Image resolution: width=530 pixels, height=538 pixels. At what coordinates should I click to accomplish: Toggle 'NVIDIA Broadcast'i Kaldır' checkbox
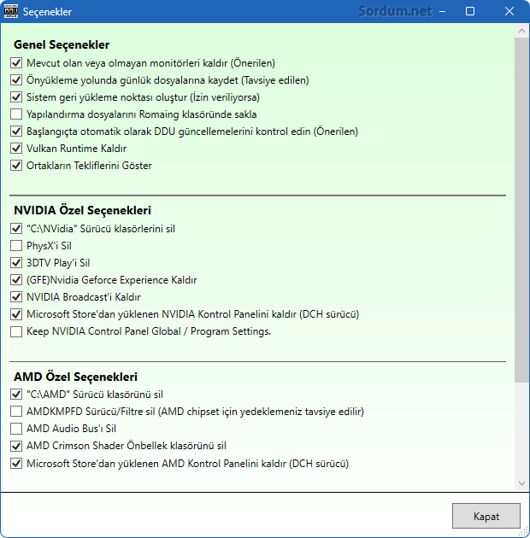(x=17, y=297)
